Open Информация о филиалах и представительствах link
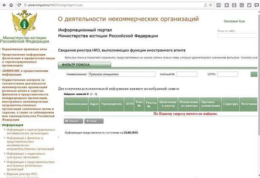 click(31, 143)
